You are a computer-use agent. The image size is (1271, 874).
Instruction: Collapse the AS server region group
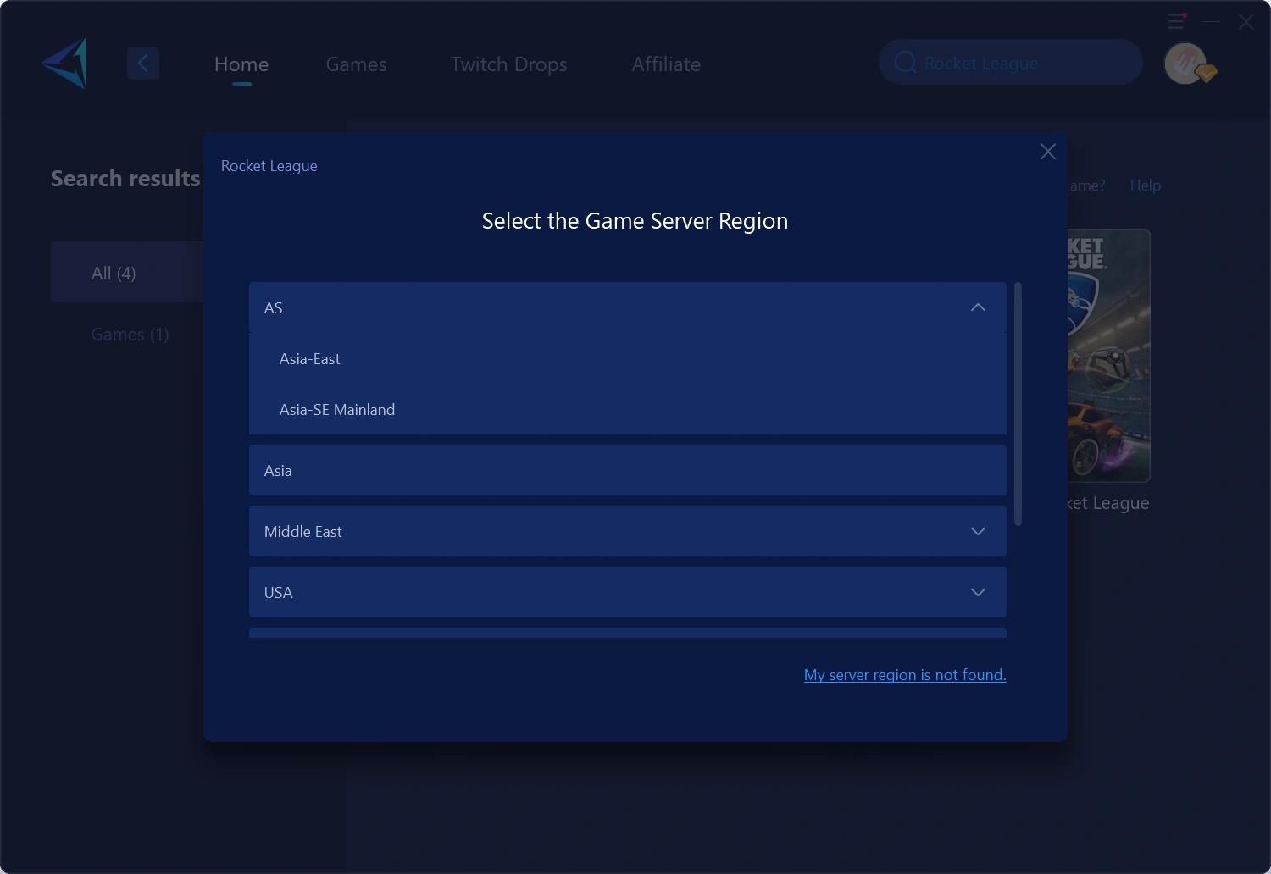pos(978,307)
